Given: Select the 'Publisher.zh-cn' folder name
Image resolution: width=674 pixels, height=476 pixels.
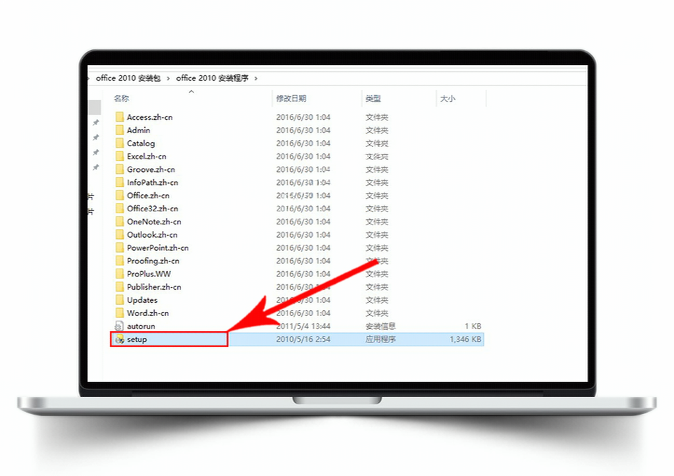Looking at the screenshot, I should [x=154, y=287].
